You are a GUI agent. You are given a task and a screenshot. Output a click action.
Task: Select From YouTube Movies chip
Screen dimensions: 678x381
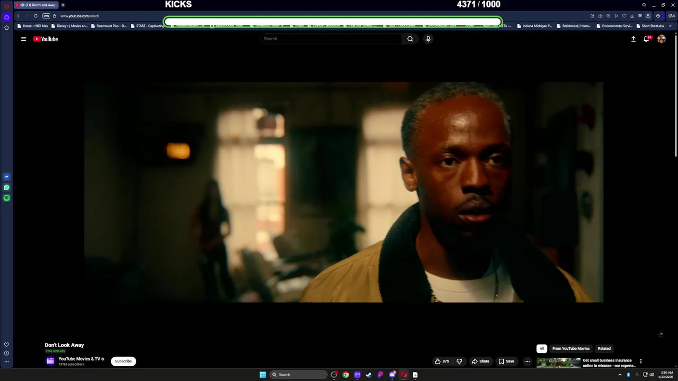coord(570,349)
